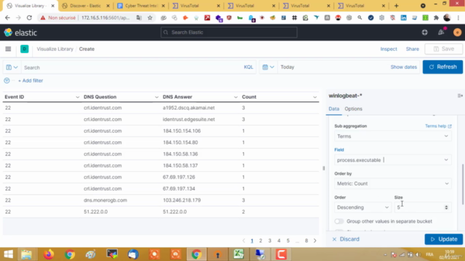Click the Save button

444,49
